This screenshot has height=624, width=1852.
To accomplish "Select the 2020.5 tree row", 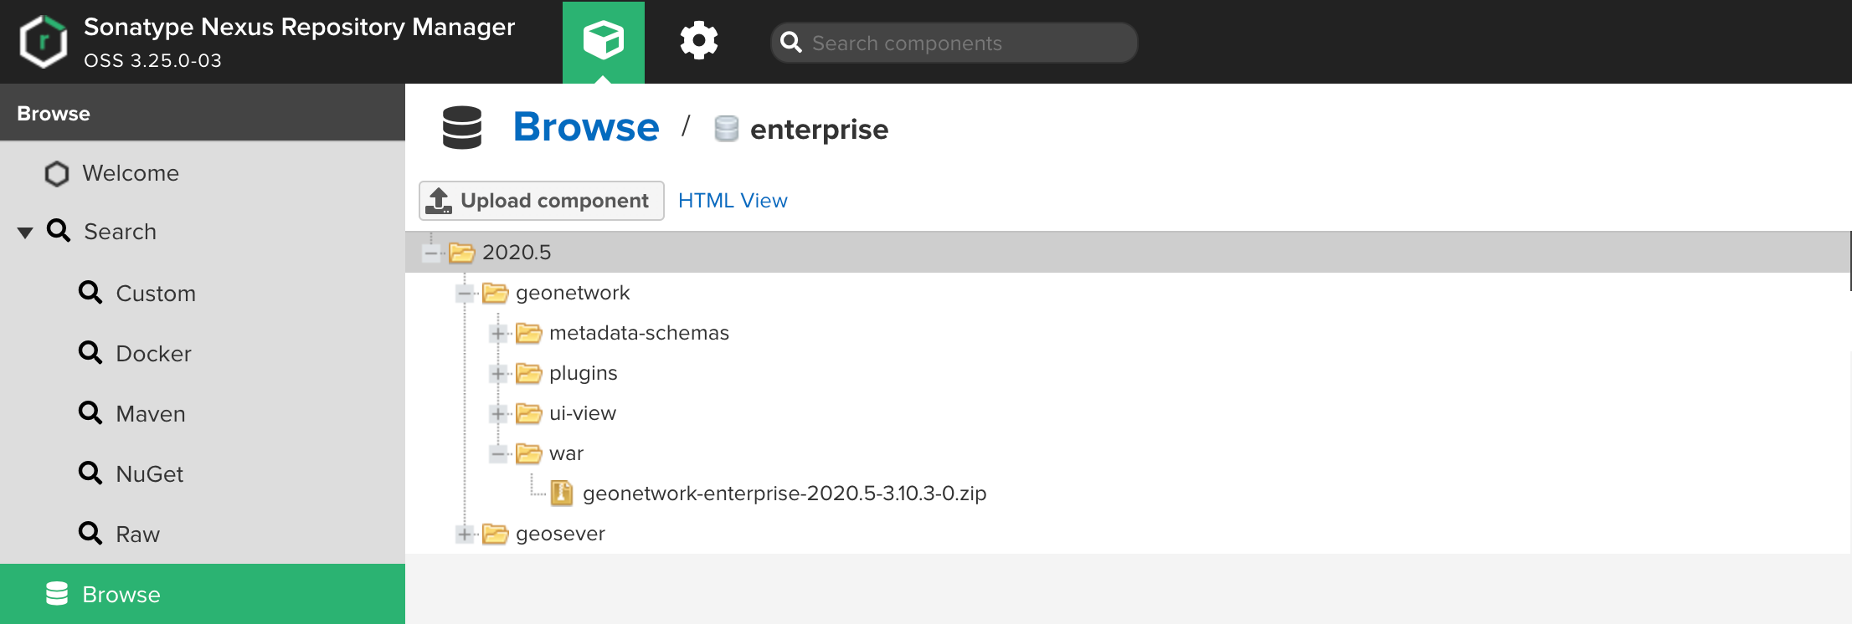I will click(x=1127, y=253).
